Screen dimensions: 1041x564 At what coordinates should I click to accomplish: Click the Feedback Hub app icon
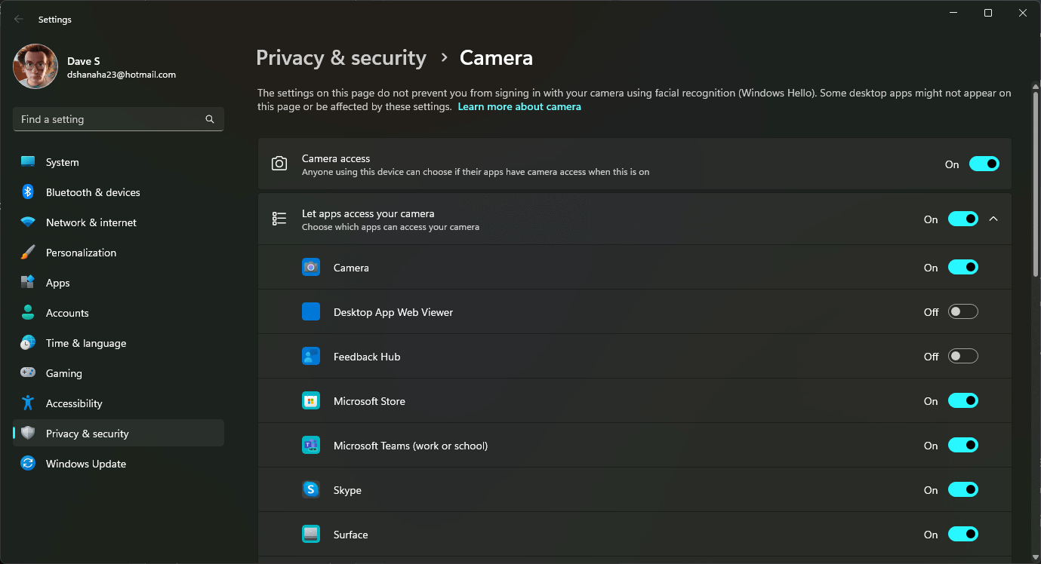[x=311, y=357]
